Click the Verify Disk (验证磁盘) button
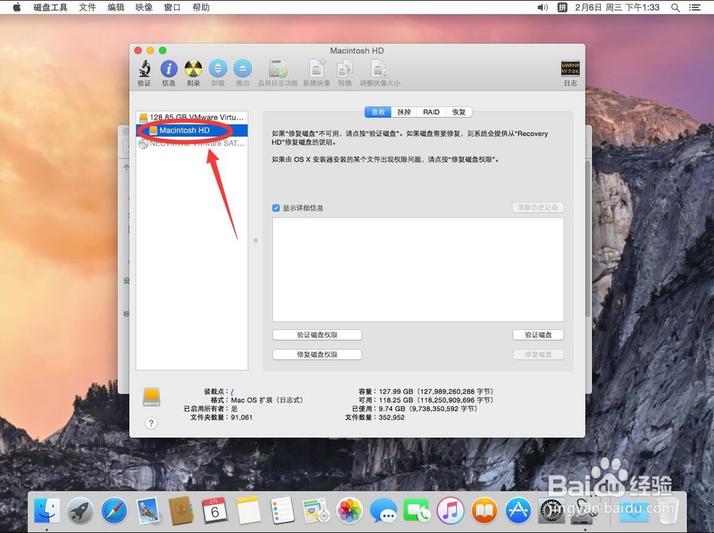Screen dimensions: 714x533 [538, 335]
